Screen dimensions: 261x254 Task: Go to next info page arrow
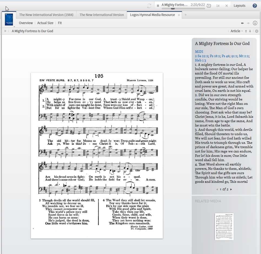(x=231, y=189)
